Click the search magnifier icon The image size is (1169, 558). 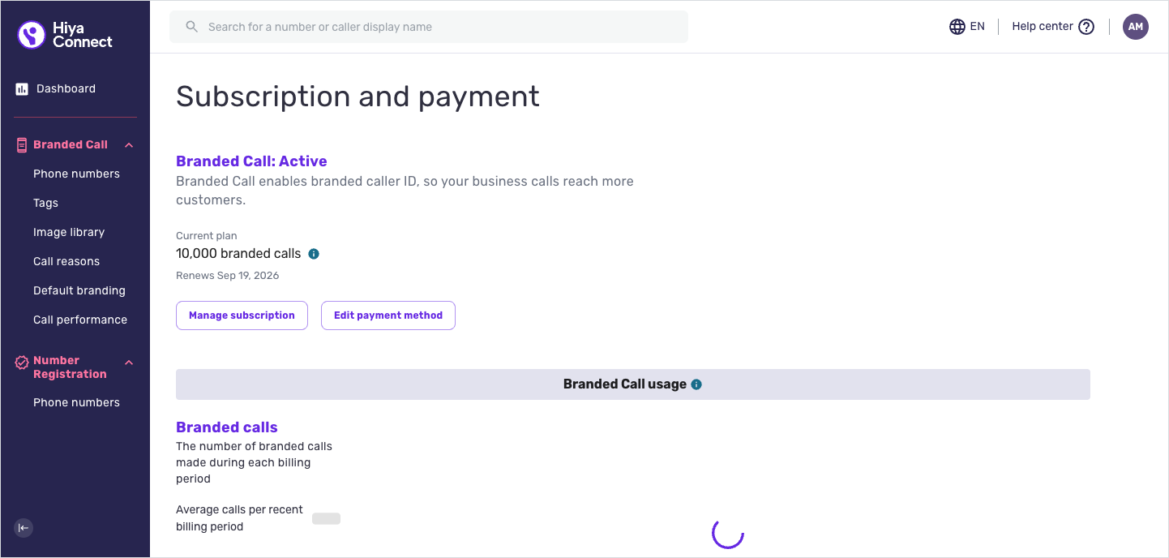(x=192, y=27)
